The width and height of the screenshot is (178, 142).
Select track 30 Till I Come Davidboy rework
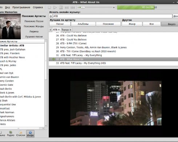(113, 51)
